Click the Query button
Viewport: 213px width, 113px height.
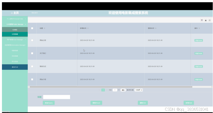49,103
